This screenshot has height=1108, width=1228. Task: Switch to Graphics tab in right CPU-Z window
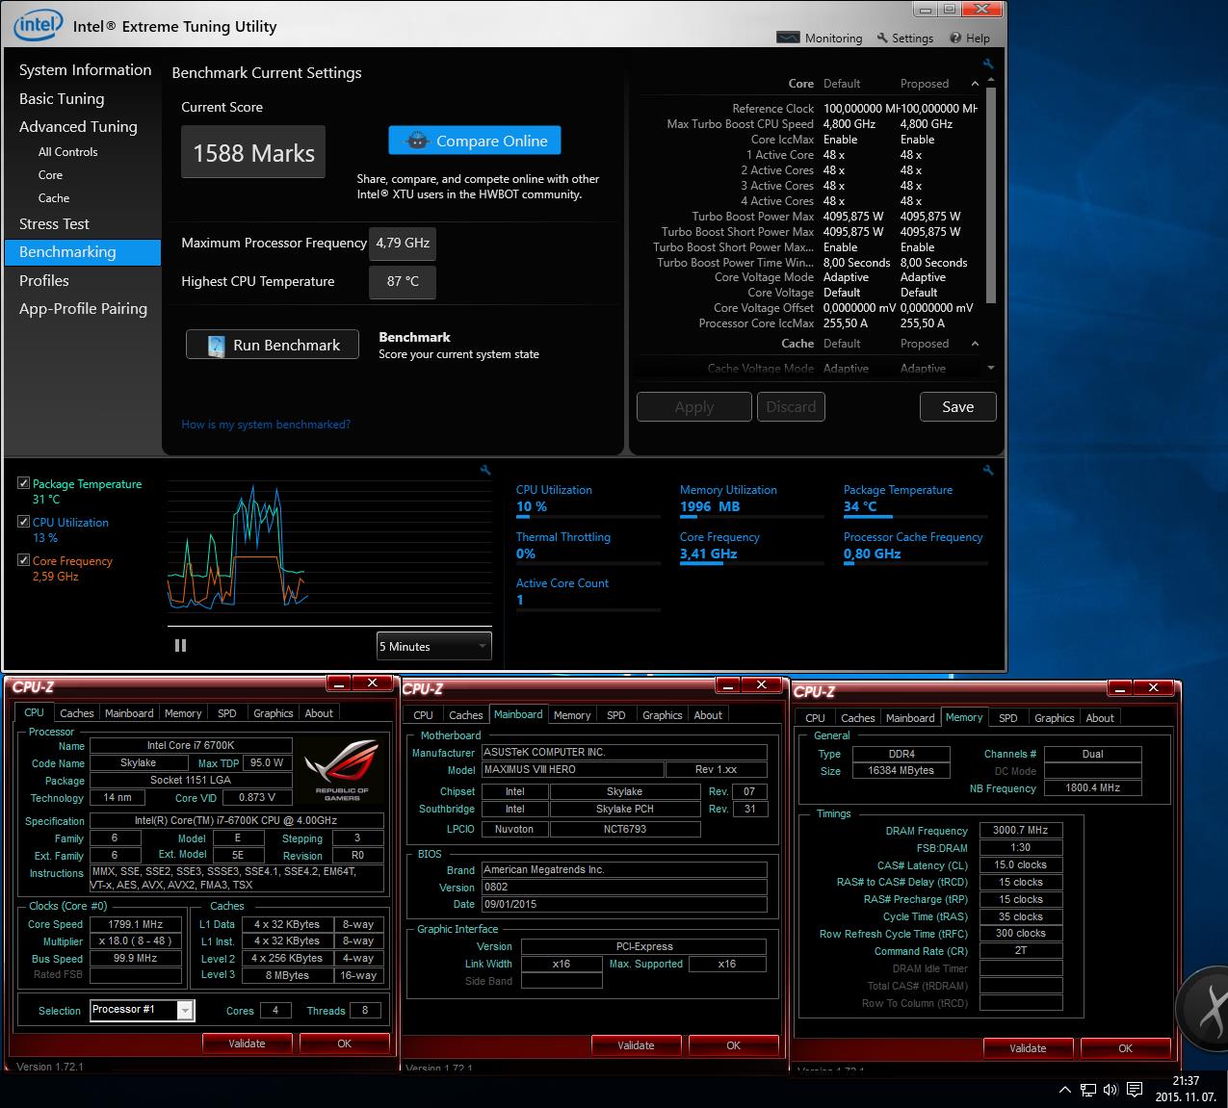1055,718
